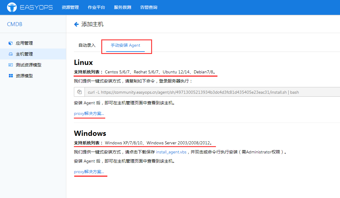
Task: Click the Linux section heading
Action: point(83,62)
